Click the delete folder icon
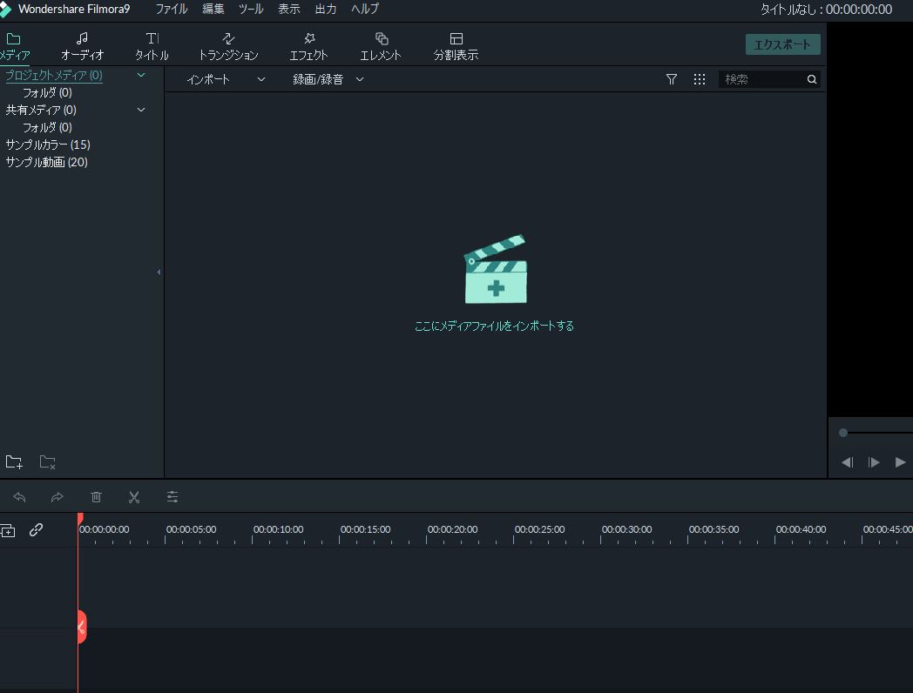 (x=47, y=462)
